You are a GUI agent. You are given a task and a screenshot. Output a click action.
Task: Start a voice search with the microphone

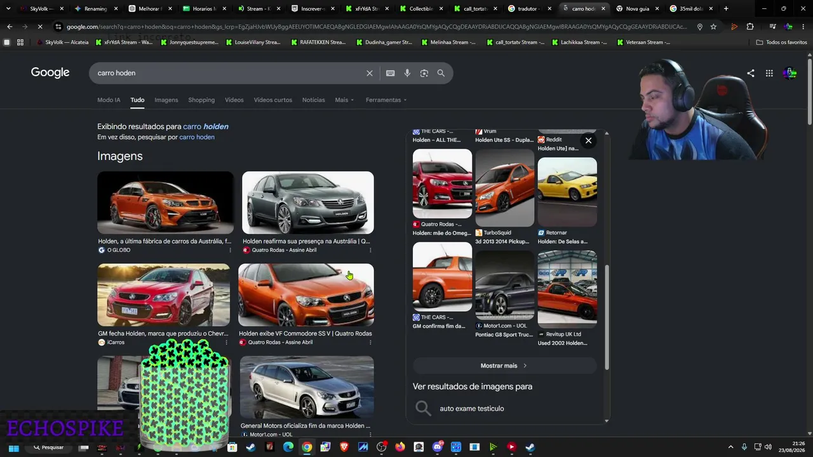[407, 73]
